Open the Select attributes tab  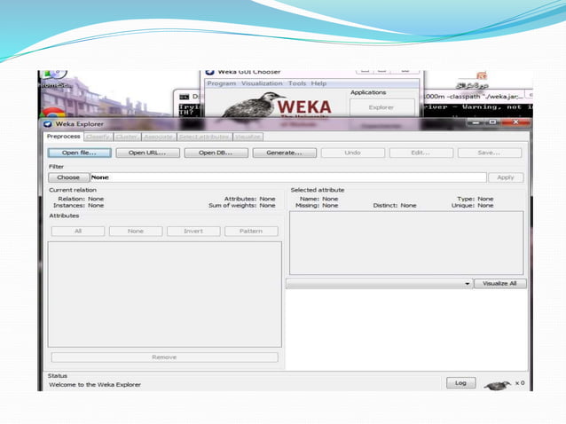tap(205, 137)
